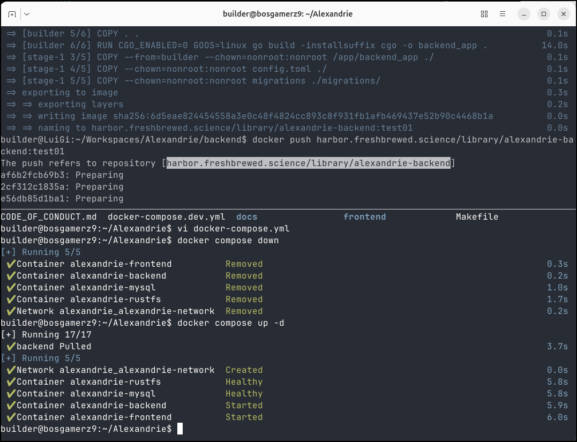577x442 pixels.
Task: Click the checkmark next to 'backend Pulled'
Action: click(11, 347)
